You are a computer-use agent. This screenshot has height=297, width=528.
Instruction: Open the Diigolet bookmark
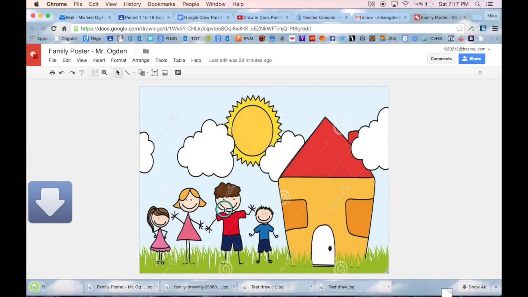[65, 38]
